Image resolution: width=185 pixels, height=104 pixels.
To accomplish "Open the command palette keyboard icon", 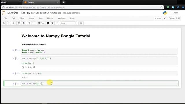I will point(81,23).
